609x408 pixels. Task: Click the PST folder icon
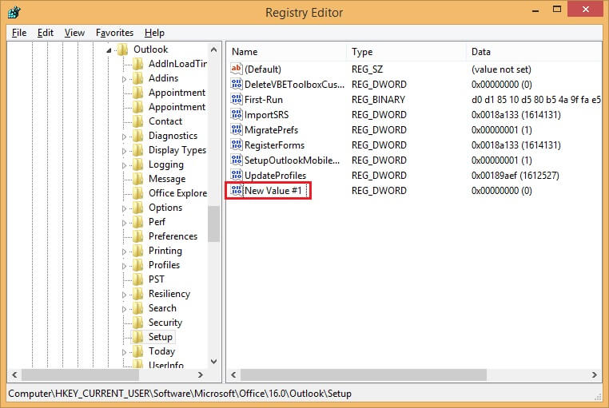click(x=138, y=279)
